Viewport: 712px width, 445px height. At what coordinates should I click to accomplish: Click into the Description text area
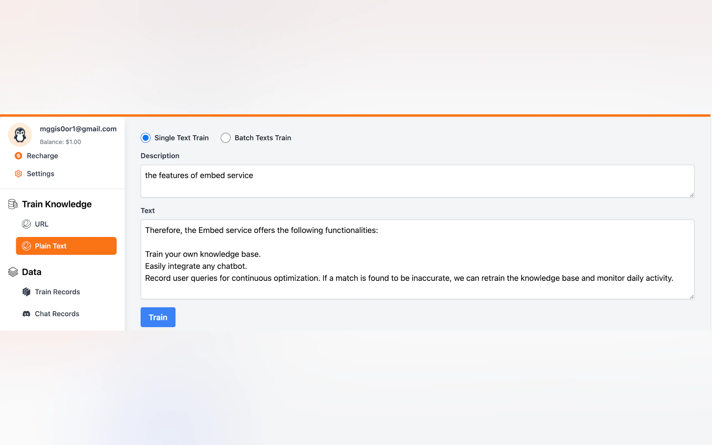(x=417, y=181)
